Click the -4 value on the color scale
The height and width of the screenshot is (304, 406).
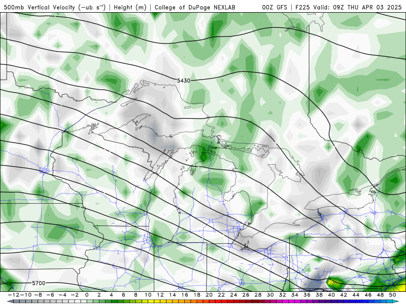[62, 295]
